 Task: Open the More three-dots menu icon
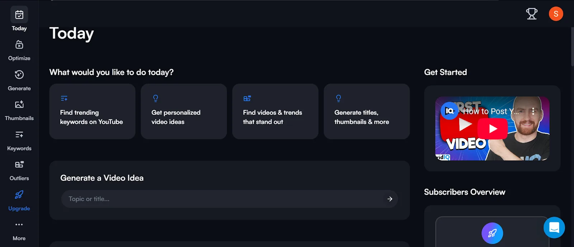pos(19,224)
